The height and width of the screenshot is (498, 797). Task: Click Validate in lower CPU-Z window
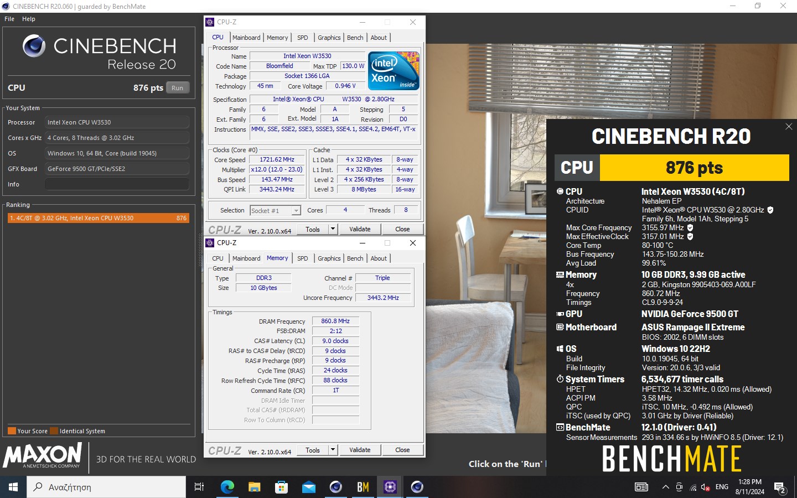click(360, 450)
